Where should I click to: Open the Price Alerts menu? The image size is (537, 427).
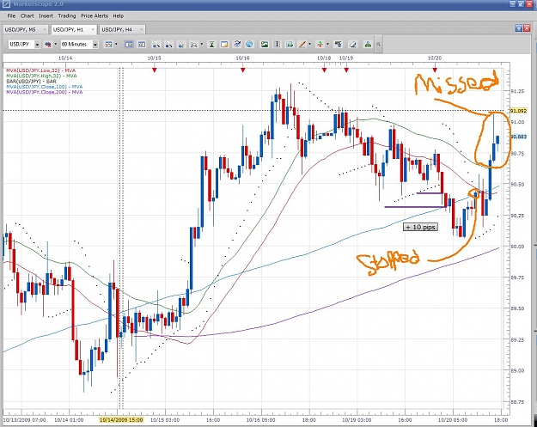click(x=95, y=15)
